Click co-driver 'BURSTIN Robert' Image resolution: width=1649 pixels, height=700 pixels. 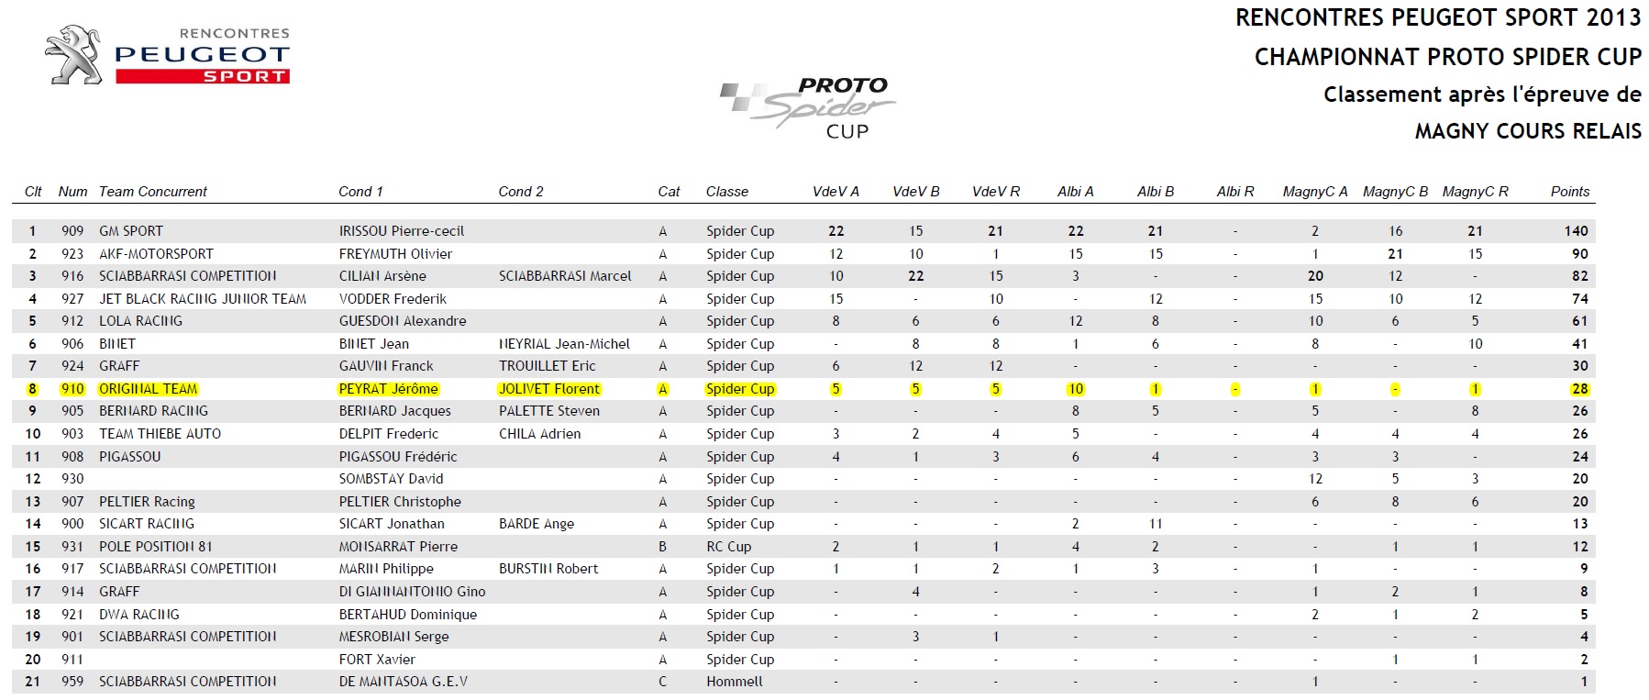(x=548, y=569)
